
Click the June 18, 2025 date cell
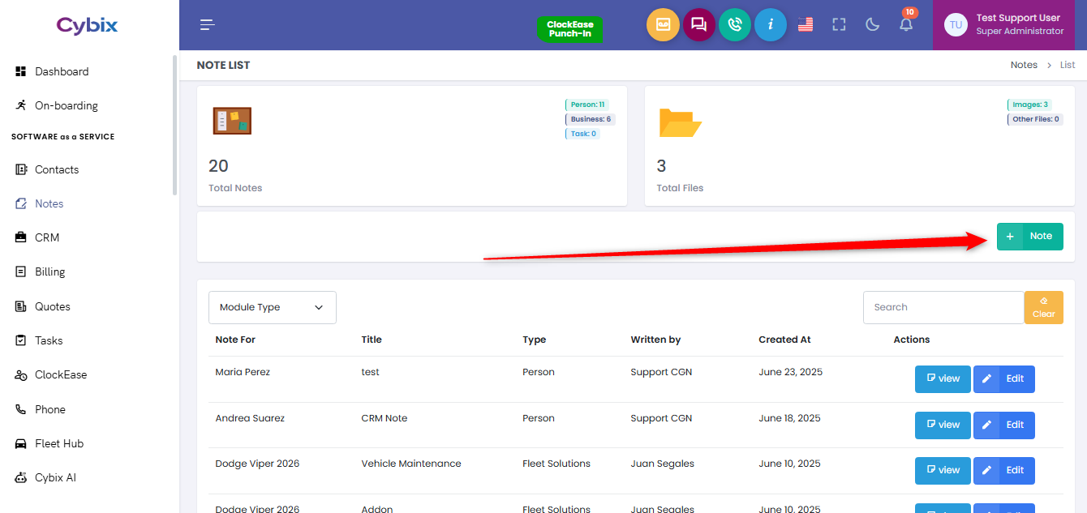789,418
